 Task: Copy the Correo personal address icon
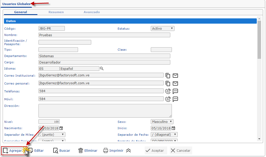pyautogui.click(x=168, y=83)
